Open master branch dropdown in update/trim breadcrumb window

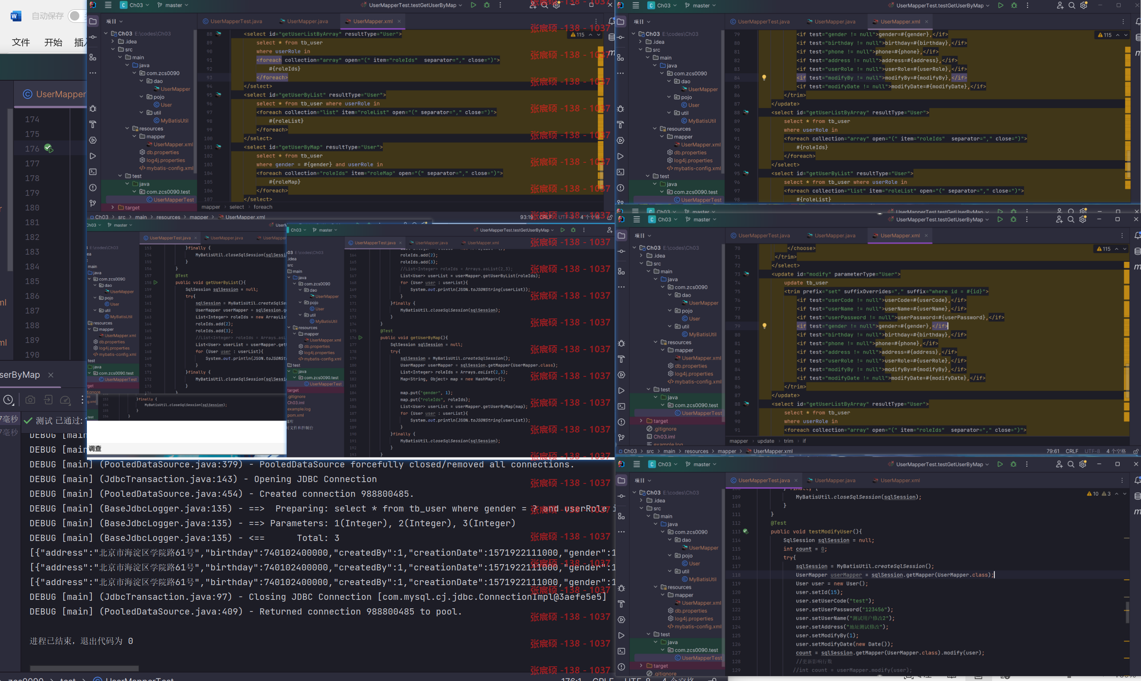pyautogui.click(x=701, y=219)
